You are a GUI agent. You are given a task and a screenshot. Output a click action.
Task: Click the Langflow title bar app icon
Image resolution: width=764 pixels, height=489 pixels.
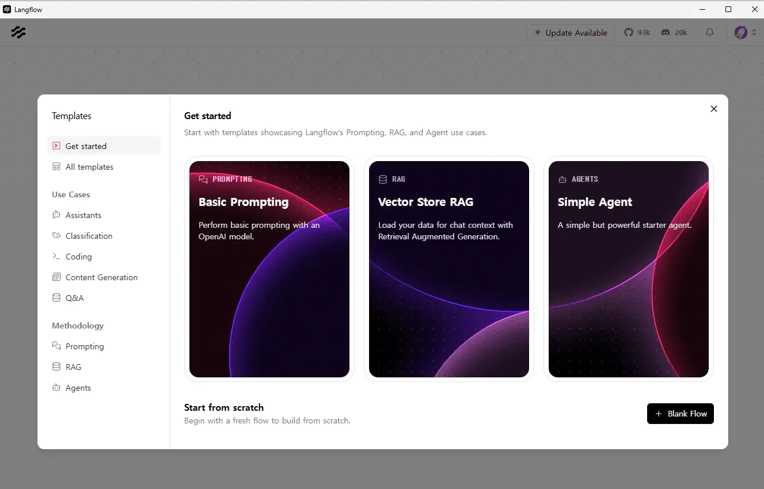coord(7,9)
